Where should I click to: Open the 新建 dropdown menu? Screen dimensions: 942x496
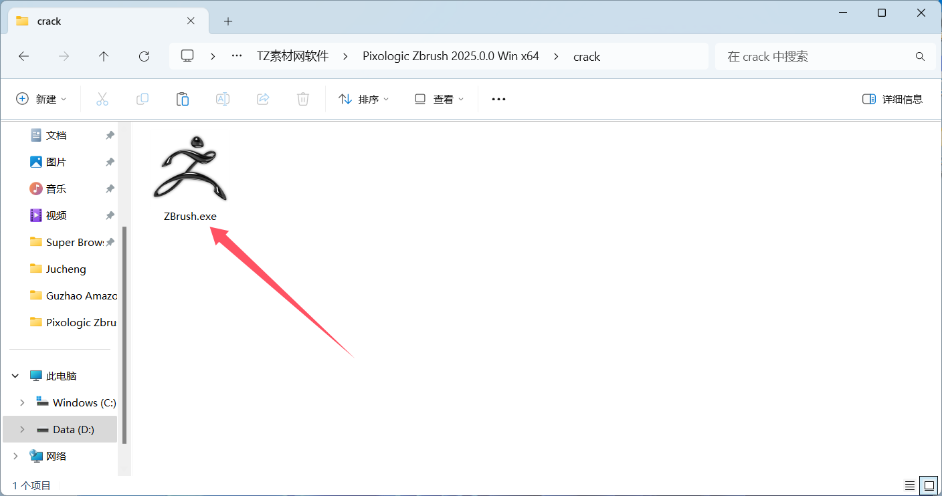41,99
